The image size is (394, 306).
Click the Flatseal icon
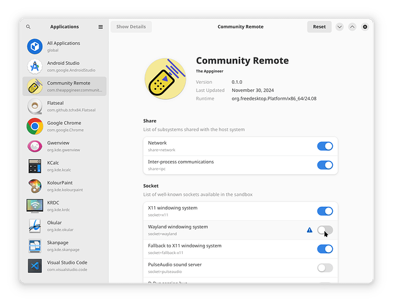[35, 106]
